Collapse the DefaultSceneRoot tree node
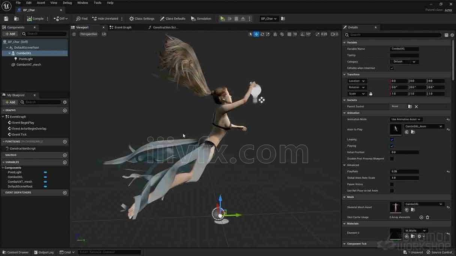Image resolution: width=456 pixels, height=256 pixels. click(x=7, y=48)
